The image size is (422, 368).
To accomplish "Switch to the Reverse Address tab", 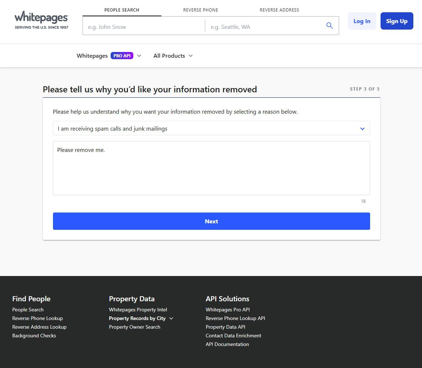I will (x=279, y=10).
